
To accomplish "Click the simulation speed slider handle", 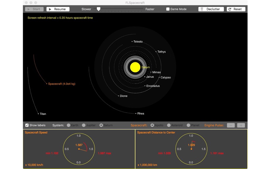I will click(99, 9).
